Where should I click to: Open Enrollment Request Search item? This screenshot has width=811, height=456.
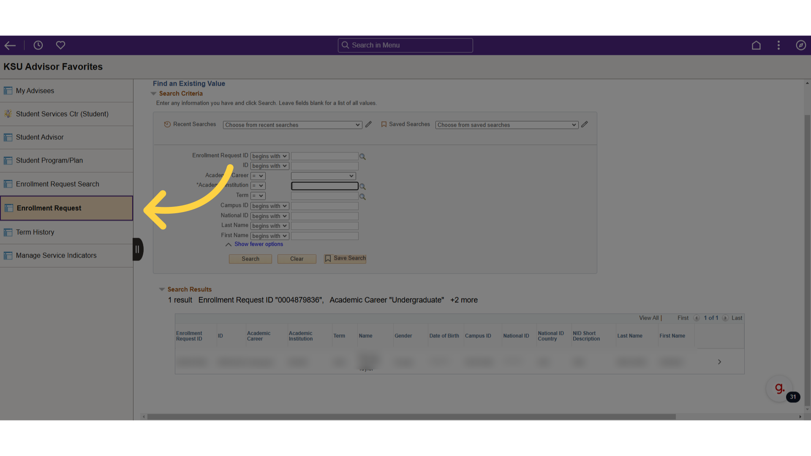pyautogui.click(x=66, y=184)
